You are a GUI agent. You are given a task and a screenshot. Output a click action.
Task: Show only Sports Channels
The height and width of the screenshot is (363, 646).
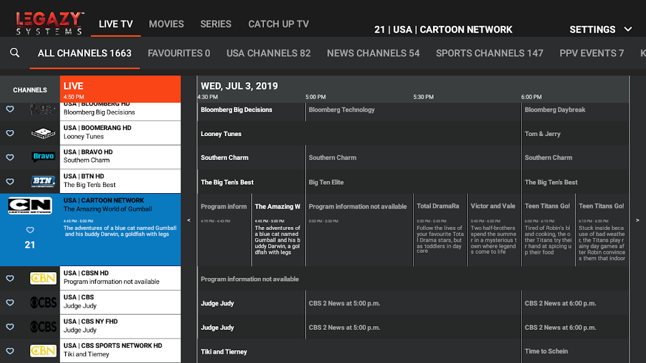point(489,53)
